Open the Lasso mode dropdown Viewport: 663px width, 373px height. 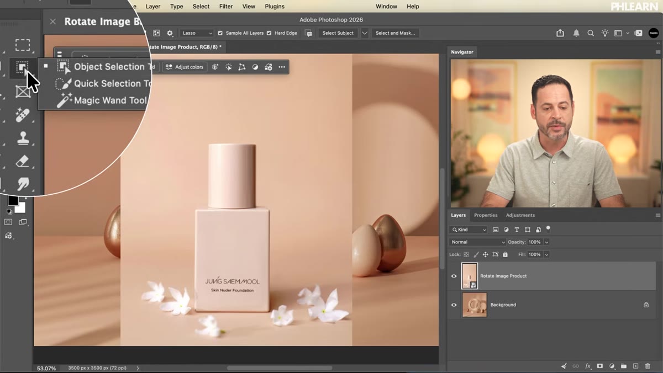click(x=197, y=33)
